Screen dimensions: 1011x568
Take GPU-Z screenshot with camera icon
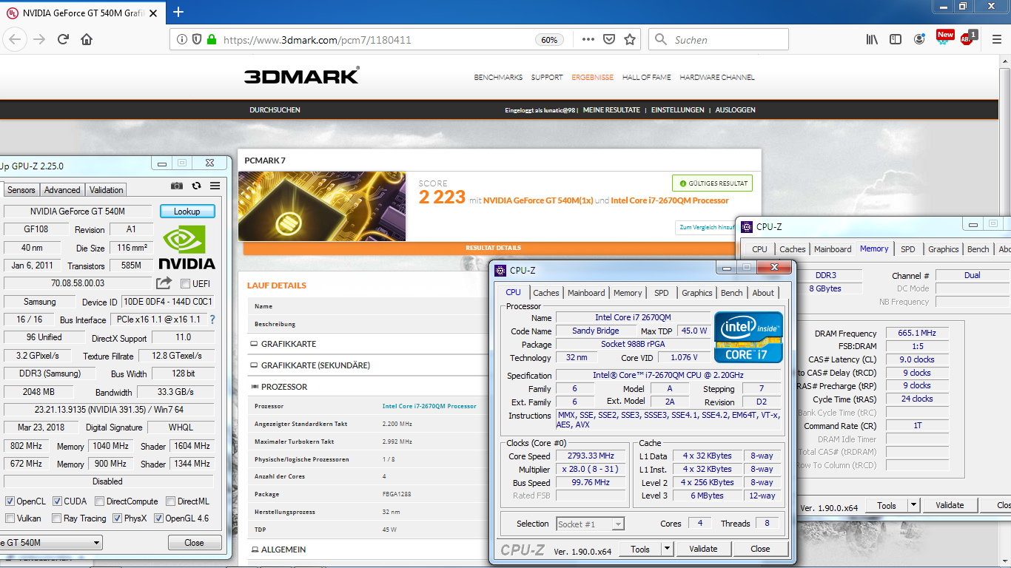click(x=177, y=186)
